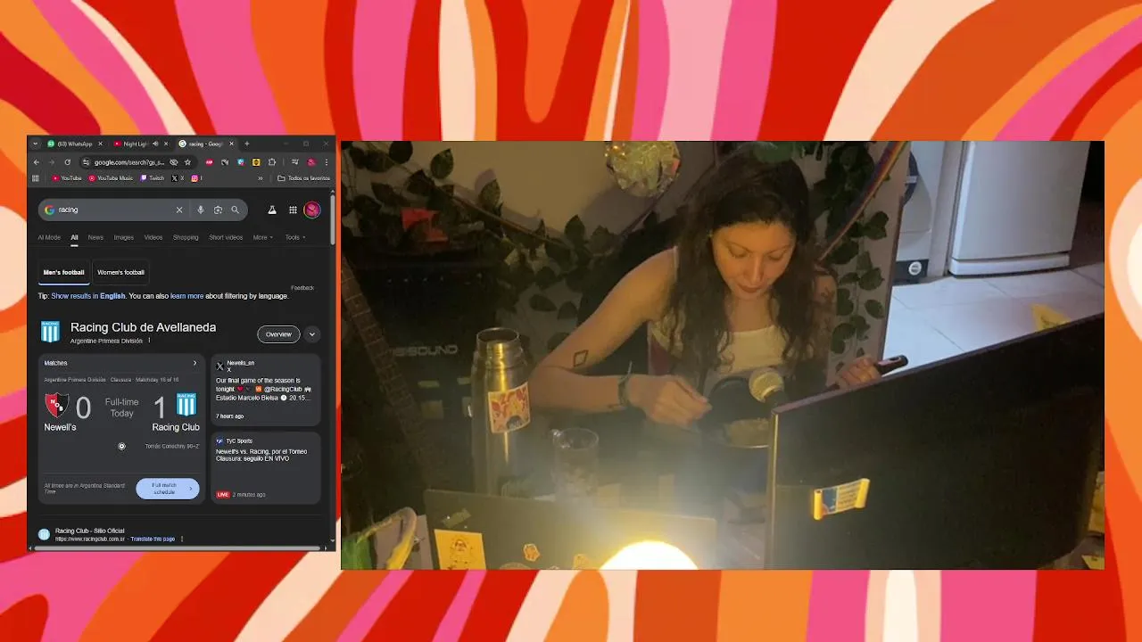Open site information icon in address bar

(x=86, y=162)
